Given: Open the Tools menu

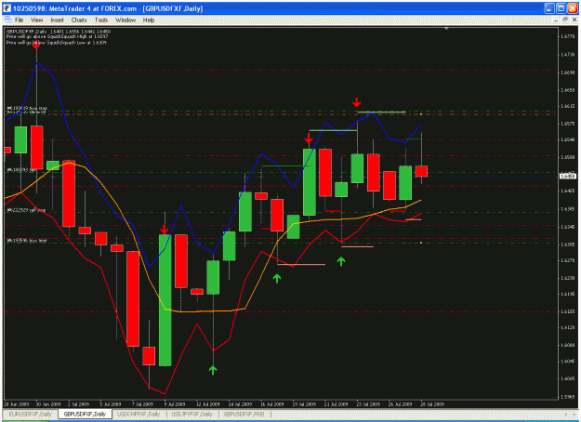Looking at the screenshot, I should point(101,20).
